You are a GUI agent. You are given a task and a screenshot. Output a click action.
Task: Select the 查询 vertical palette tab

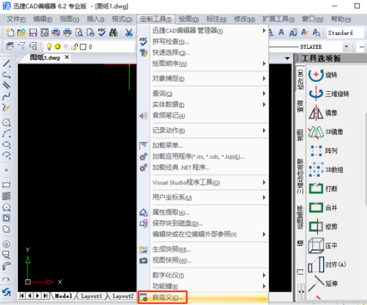click(x=300, y=106)
